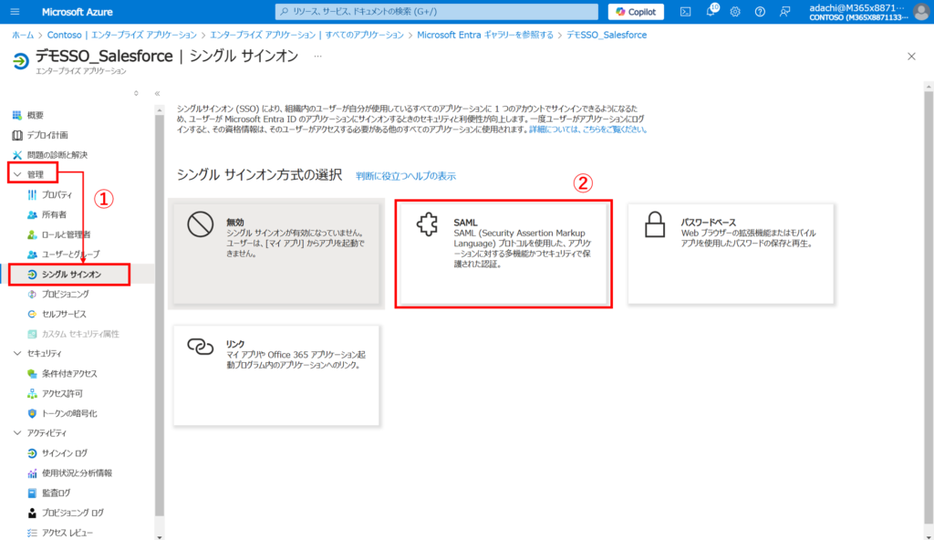Click the 使用状況と分析情報 chart icon

click(32, 473)
